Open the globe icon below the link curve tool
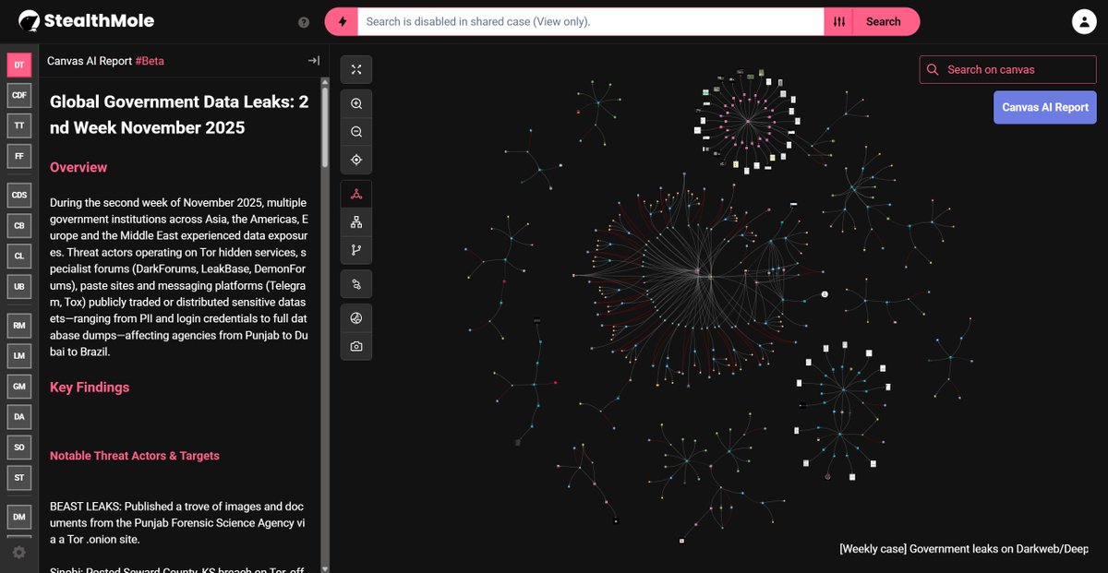 coord(355,317)
